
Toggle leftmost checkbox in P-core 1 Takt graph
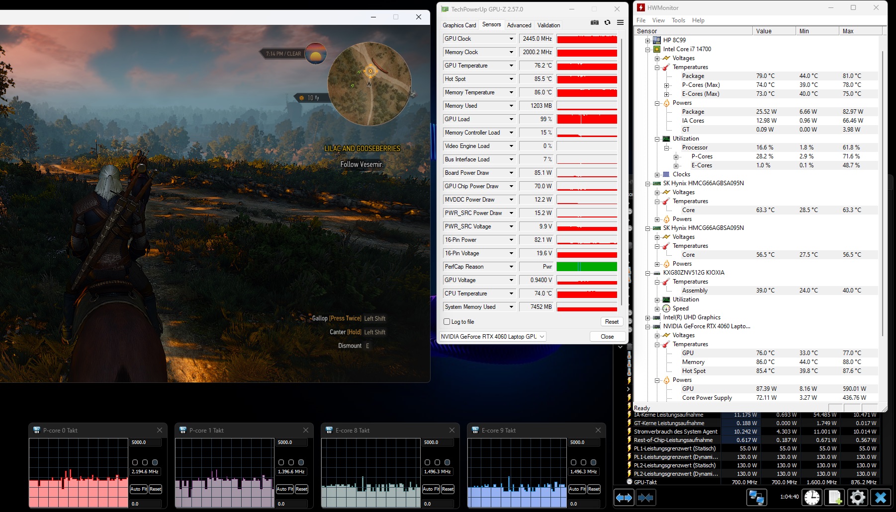click(x=281, y=462)
